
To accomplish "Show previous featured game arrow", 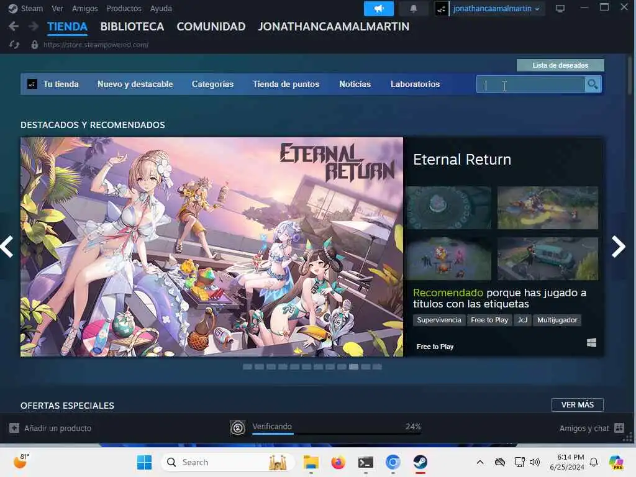I will (7, 246).
